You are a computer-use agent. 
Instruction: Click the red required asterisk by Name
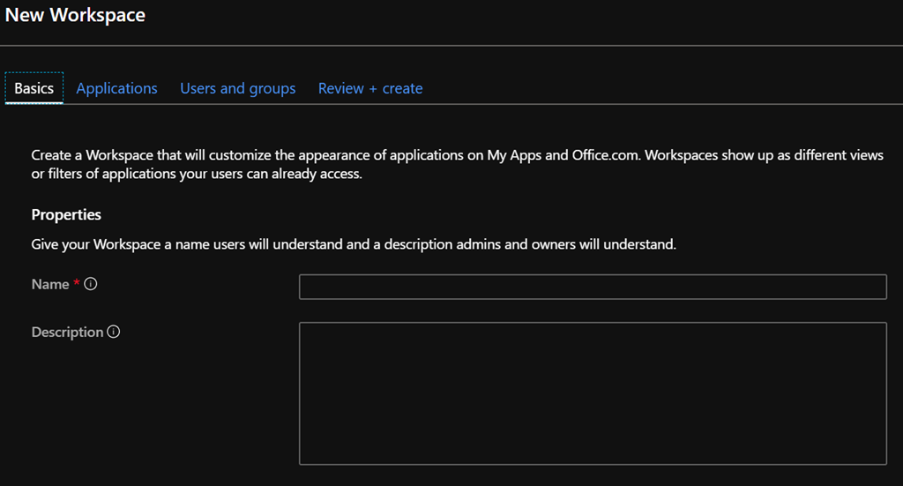pos(77,284)
